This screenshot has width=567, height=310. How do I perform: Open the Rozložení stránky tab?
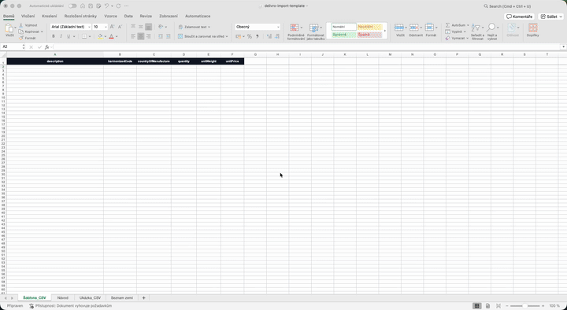[80, 17]
